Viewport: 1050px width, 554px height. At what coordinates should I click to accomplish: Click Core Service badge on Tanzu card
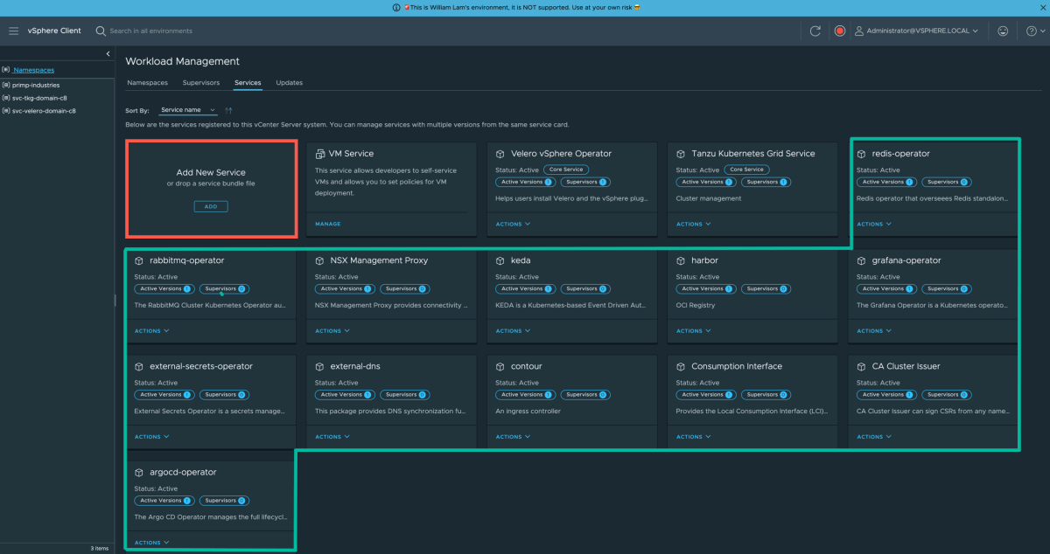(x=746, y=170)
